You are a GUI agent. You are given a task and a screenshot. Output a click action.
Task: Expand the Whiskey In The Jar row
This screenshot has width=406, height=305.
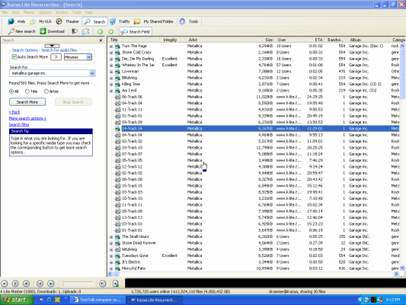pos(111,65)
